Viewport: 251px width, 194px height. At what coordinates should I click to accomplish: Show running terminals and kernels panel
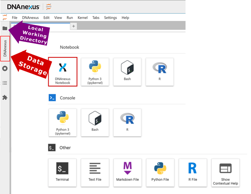pos(5,68)
